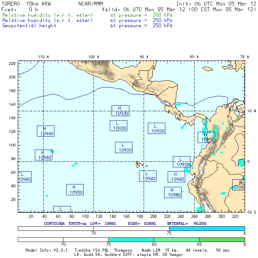Click the 'CONTOURS: UNITS=m' label

tap(65, 223)
